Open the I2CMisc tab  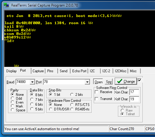[x=121, y=71]
